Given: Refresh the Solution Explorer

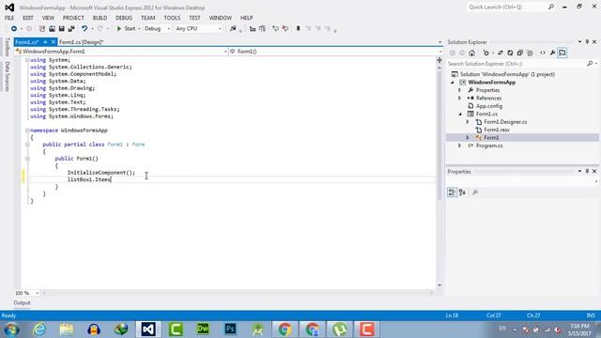Looking at the screenshot, I should point(510,53).
